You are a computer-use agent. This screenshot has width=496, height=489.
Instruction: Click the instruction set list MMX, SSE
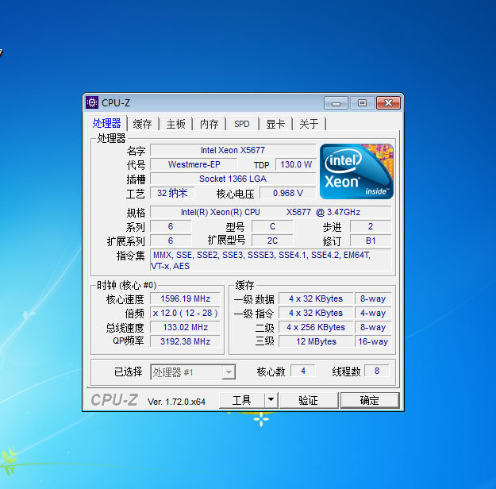pyautogui.click(x=271, y=260)
